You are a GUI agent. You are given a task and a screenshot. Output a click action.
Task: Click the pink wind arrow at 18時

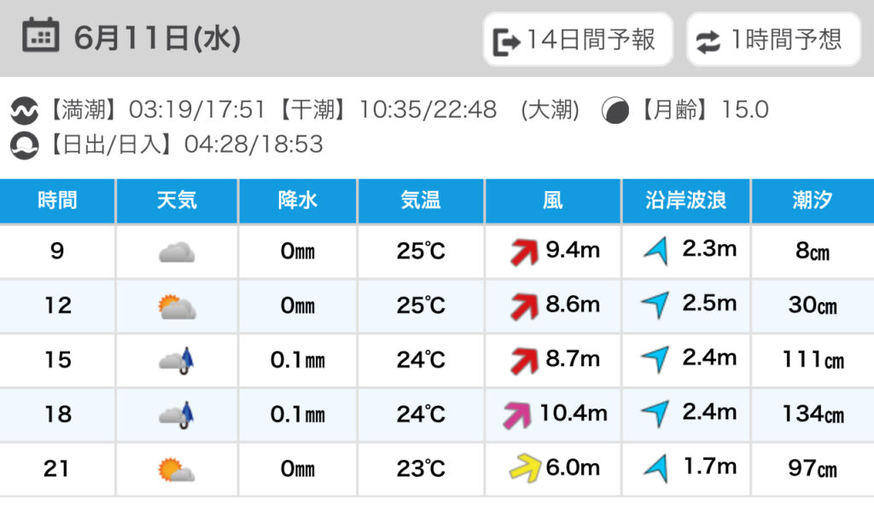pyautogui.click(x=517, y=415)
